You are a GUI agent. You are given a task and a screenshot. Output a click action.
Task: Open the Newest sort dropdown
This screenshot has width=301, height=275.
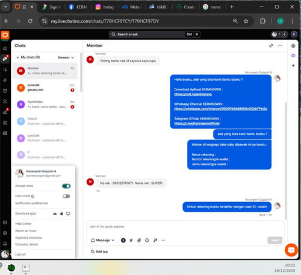66,57
